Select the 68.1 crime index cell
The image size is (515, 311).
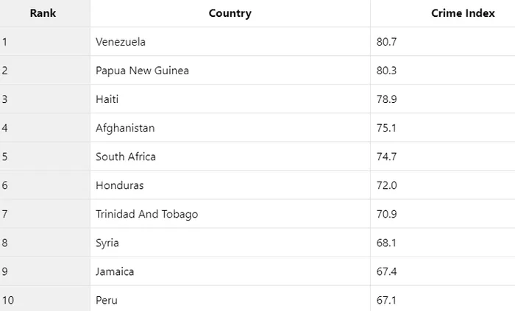(386, 243)
